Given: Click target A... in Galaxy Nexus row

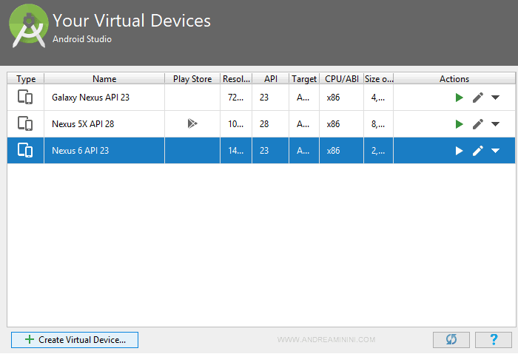Looking at the screenshot, I should point(303,98).
